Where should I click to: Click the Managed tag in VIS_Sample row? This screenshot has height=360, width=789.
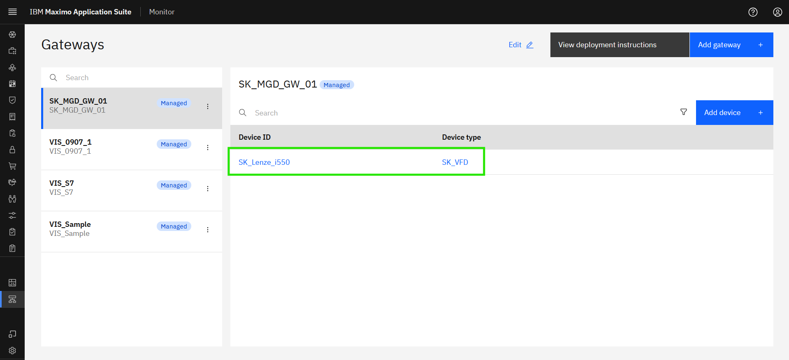click(x=174, y=226)
